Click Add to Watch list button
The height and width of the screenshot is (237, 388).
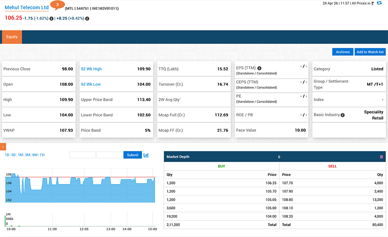point(370,52)
